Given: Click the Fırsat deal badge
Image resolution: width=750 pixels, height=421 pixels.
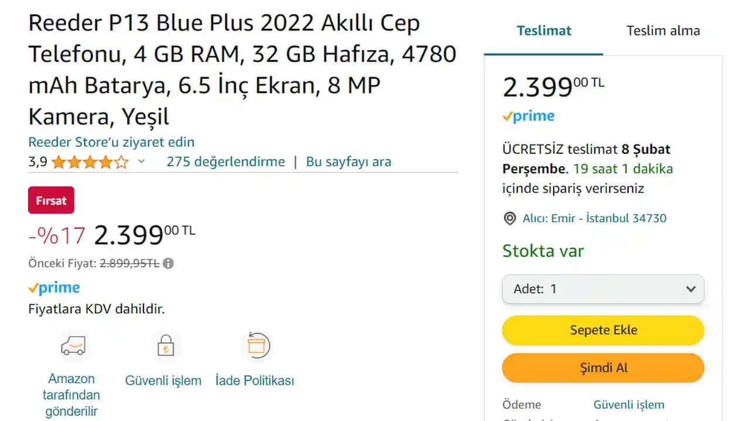Looking at the screenshot, I should (x=51, y=200).
